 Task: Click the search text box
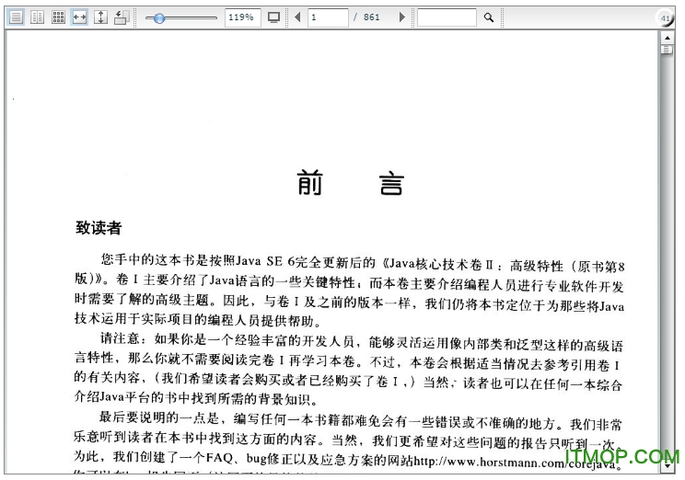447,17
